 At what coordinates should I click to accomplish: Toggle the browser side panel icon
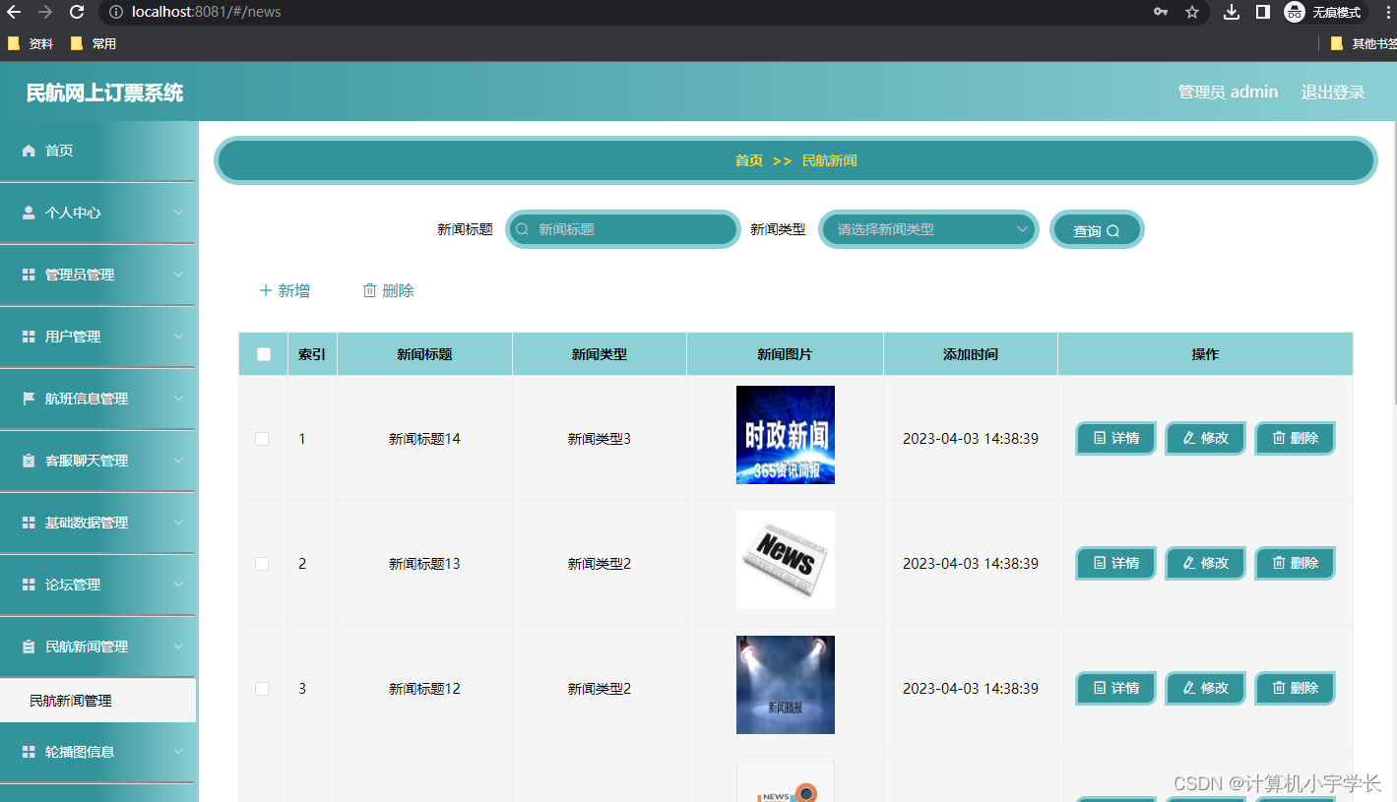click(1262, 12)
